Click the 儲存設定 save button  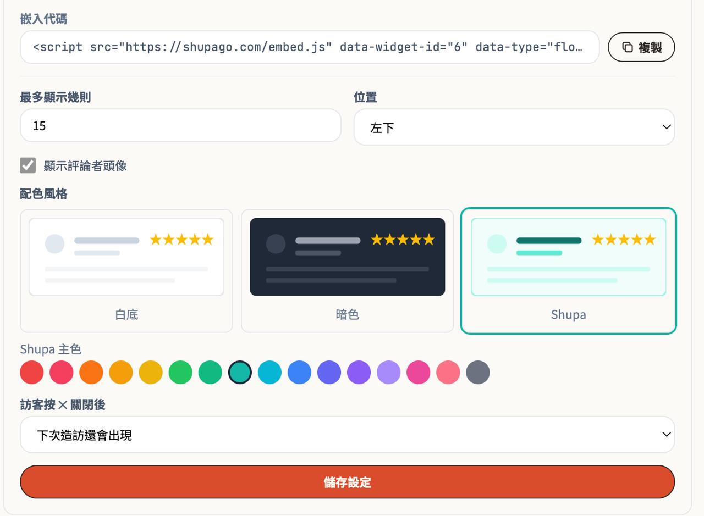point(348,482)
